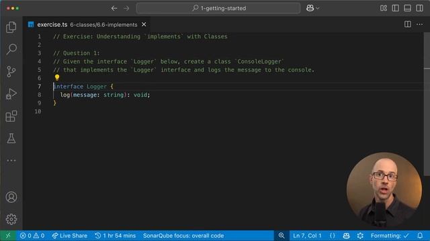Click SonarQube focus: overall code
The image size is (430, 241).
click(x=183, y=236)
